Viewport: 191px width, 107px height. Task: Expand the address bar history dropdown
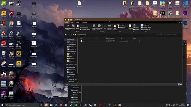157,35
